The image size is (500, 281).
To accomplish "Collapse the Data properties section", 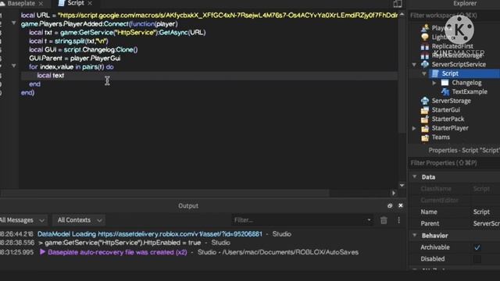I will pos(415,176).
